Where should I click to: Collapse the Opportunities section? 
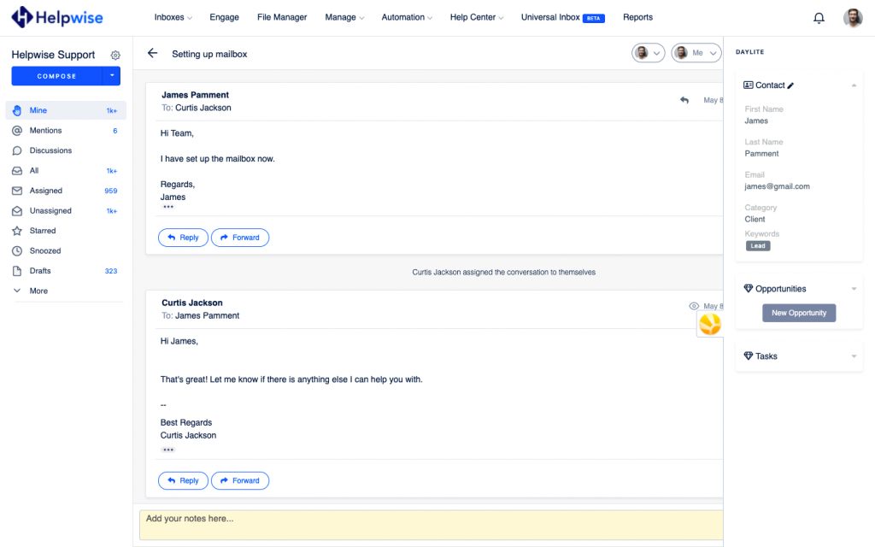(854, 289)
